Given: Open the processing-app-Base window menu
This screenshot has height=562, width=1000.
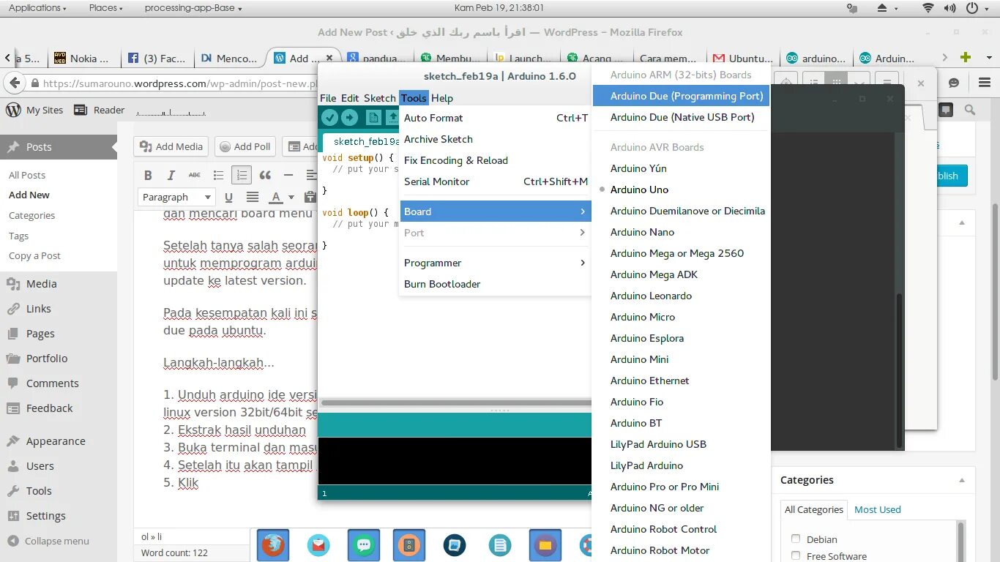Looking at the screenshot, I should (x=193, y=8).
